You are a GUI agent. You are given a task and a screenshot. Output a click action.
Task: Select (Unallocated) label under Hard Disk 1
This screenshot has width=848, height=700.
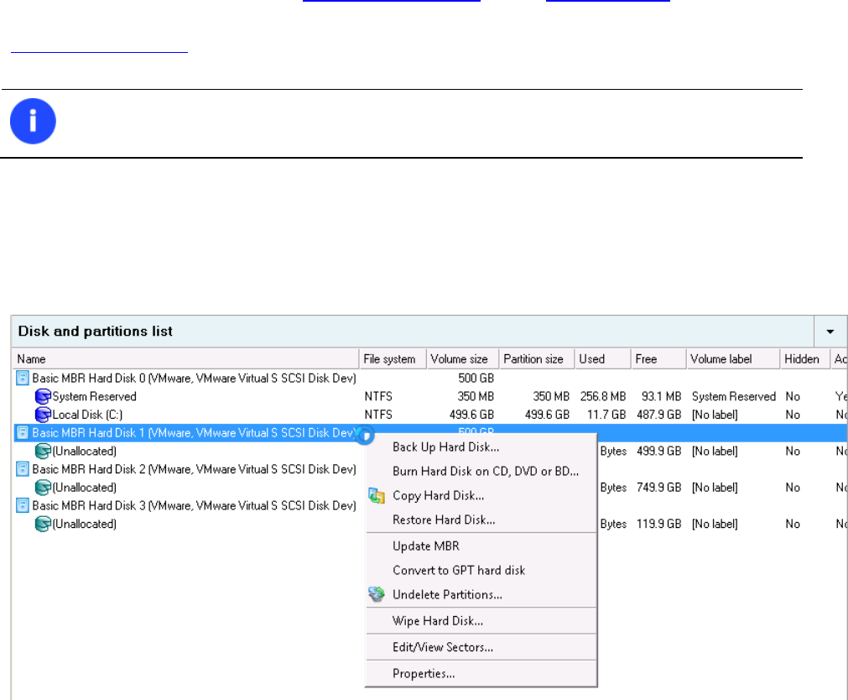tap(85, 451)
